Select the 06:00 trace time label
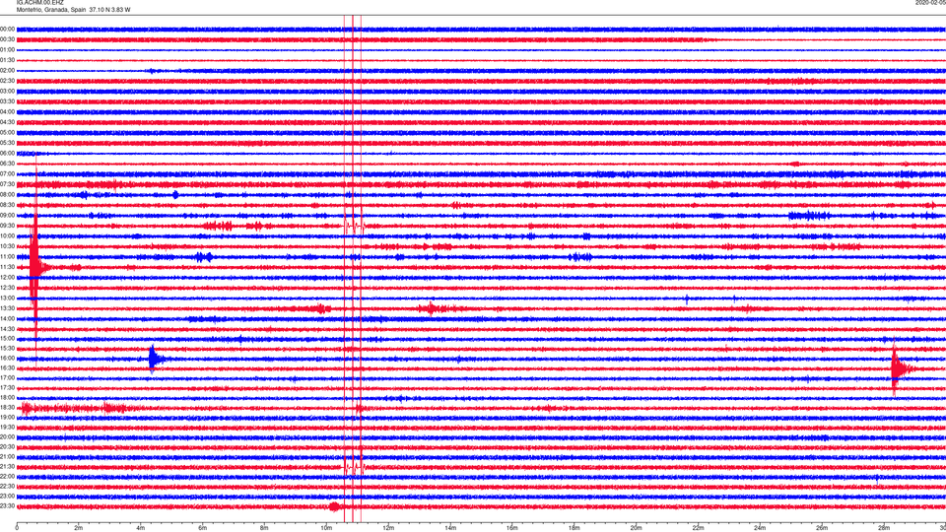This screenshot has width=946, height=532. click(x=7, y=154)
